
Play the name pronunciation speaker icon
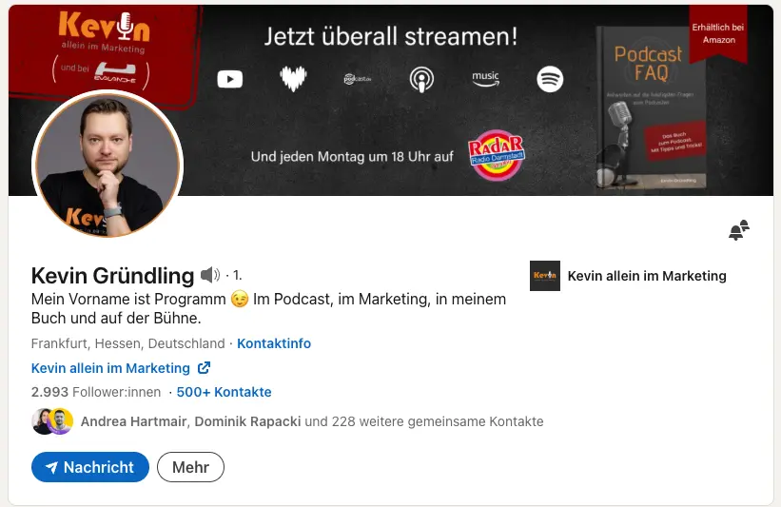pos(210,275)
